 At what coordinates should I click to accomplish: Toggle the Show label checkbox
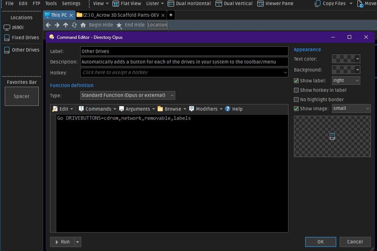296,81
